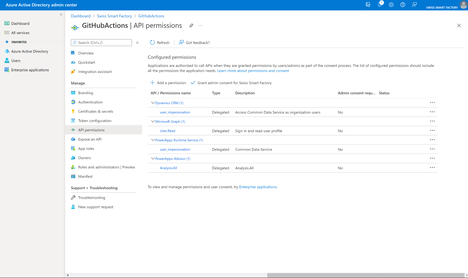The image size is (468, 278).
Task: Click the horizontal scrollbar thumb
Action: click(366, 275)
